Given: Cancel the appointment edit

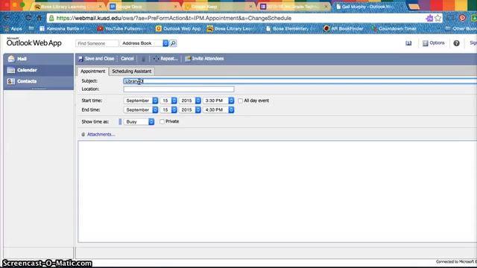Looking at the screenshot, I should click(127, 59).
